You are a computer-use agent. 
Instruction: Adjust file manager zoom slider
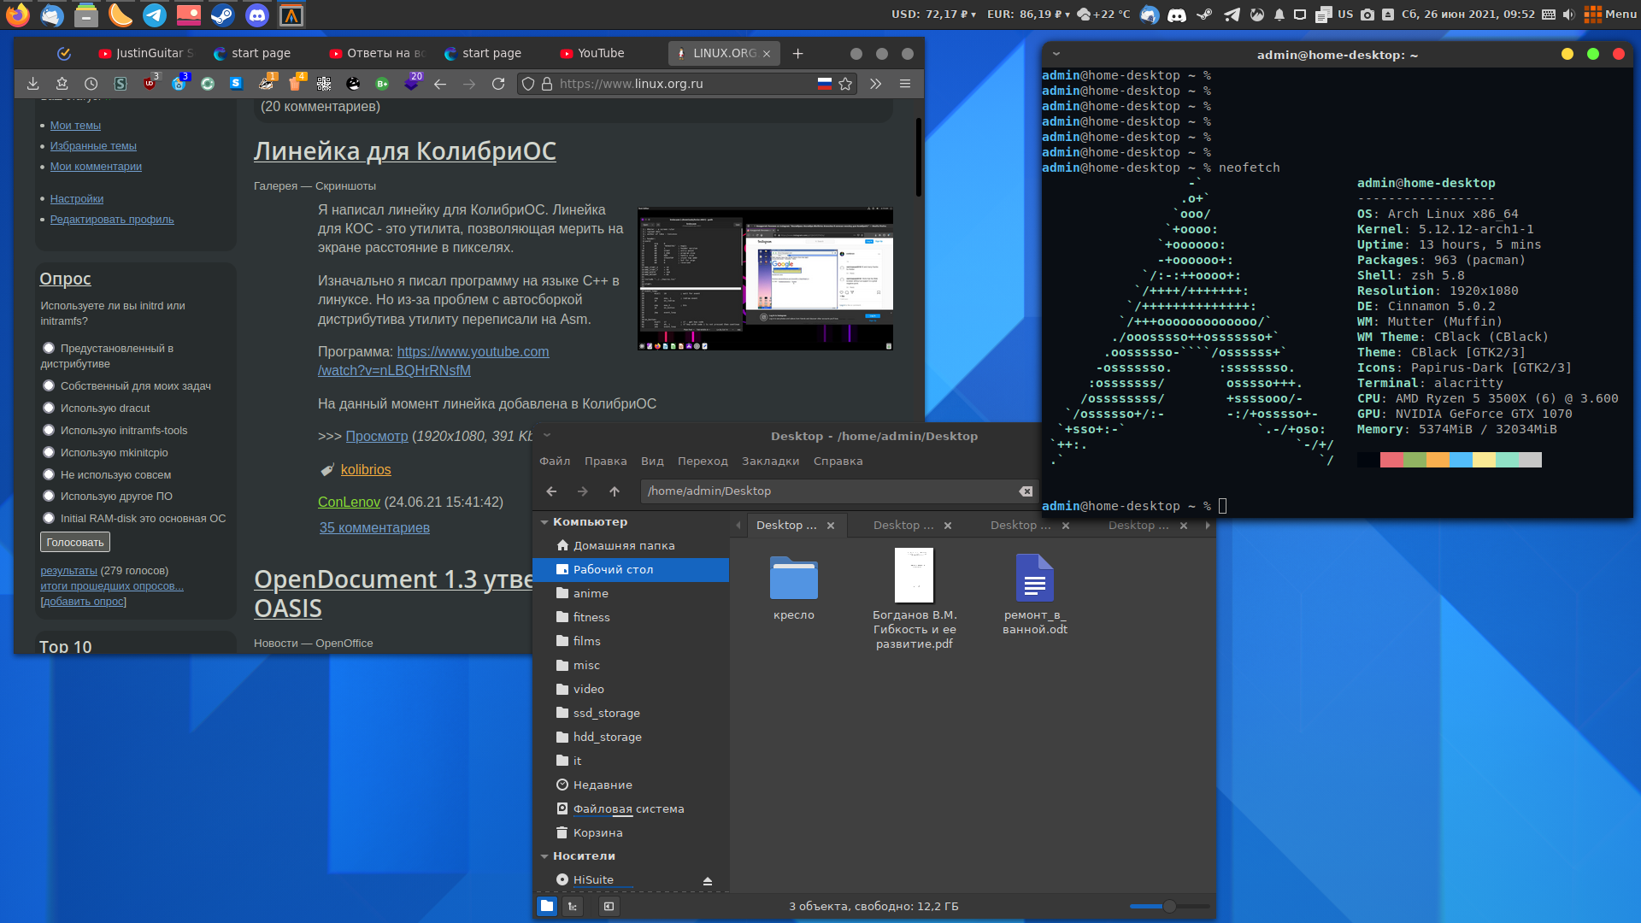[x=1169, y=906]
